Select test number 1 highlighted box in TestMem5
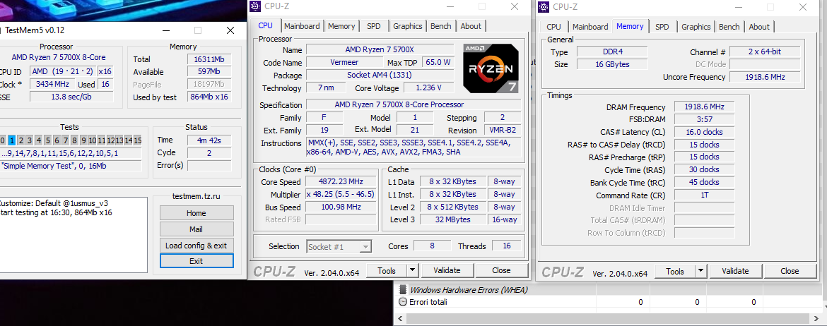Viewport: 827px width, 326px height. click(x=11, y=140)
